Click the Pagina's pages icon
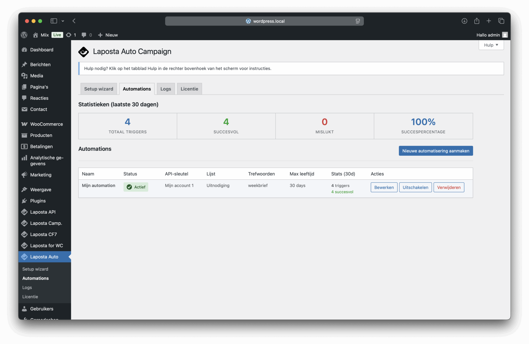The height and width of the screenshot is (344, 529). coord(24,87)
